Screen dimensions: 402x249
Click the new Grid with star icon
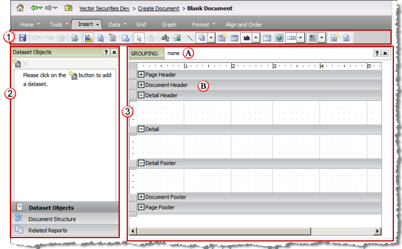pos(222,38)
